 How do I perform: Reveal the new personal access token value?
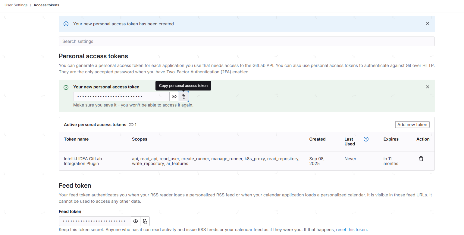pyautogui.click(x=174, y=97)
